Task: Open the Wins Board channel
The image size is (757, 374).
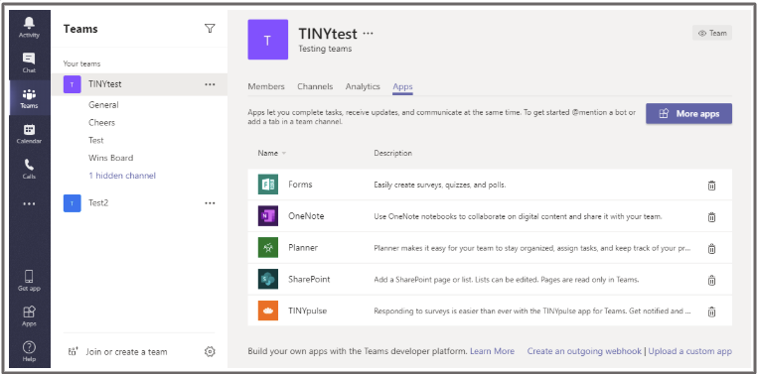Action: [111, 158]
